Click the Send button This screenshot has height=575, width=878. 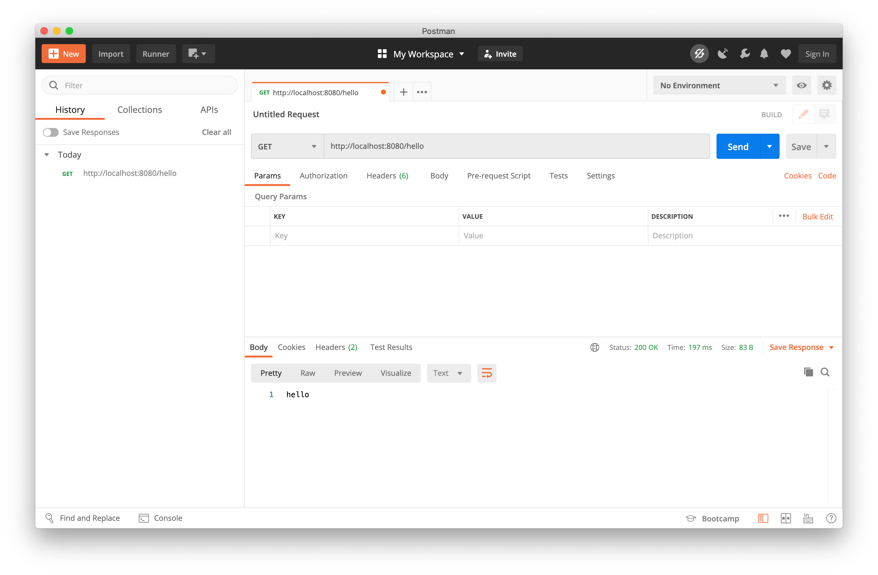(x=737, y=146)
